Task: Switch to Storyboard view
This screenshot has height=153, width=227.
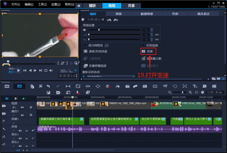Action: tap(7, 86)
